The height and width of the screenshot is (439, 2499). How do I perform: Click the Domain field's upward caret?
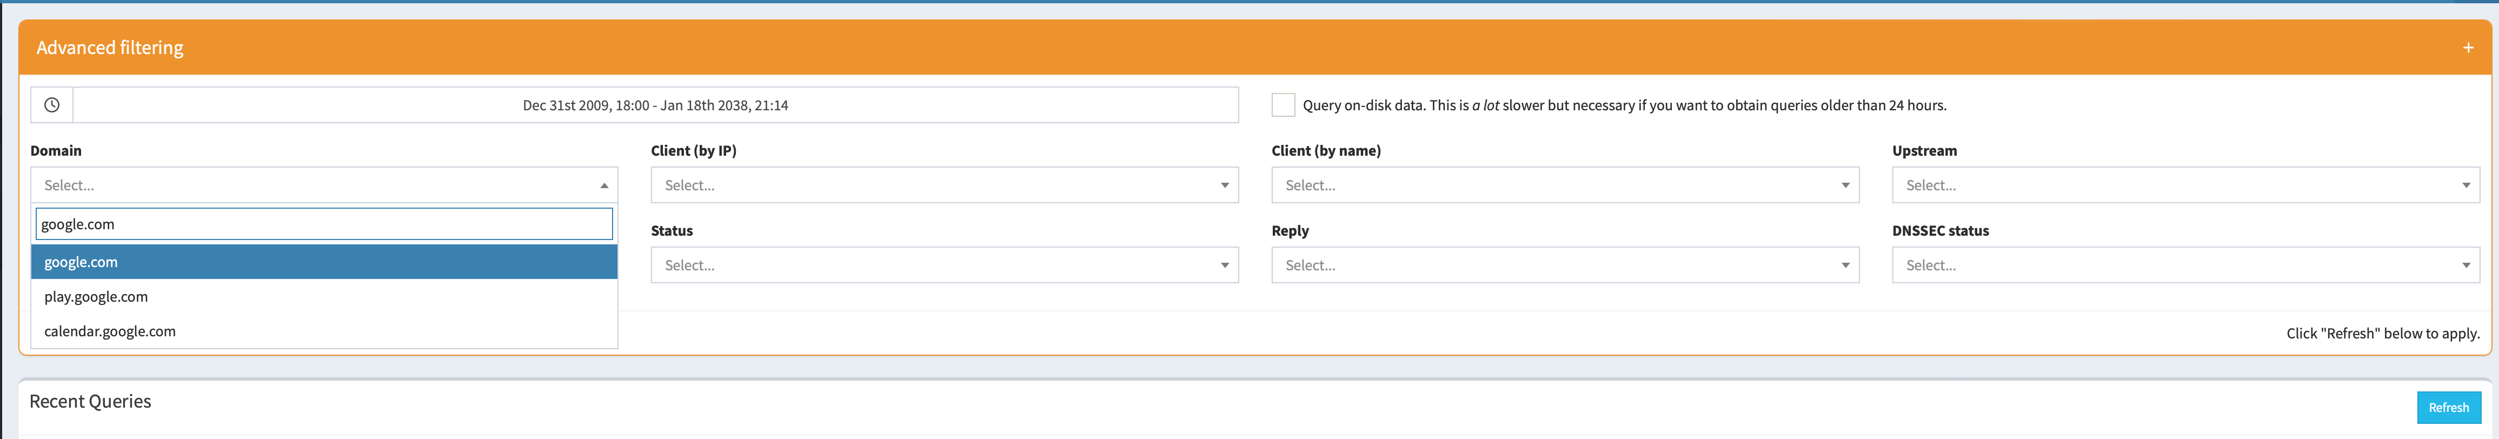tap(603, 184)
